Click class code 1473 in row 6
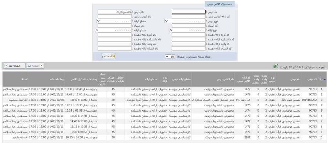 point(247,116)
